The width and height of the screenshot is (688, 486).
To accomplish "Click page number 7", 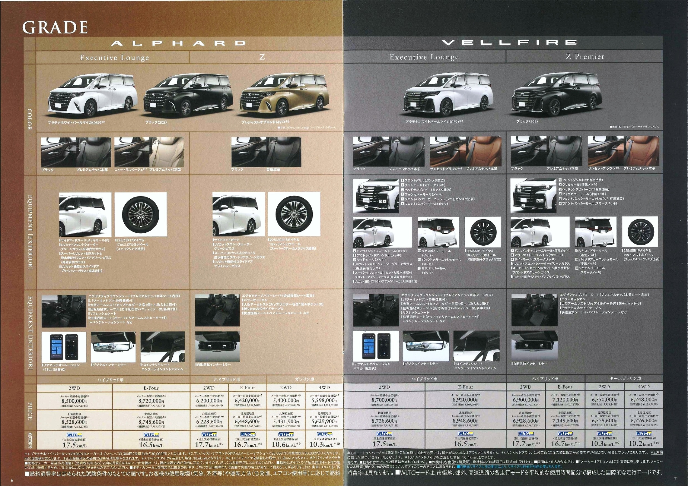I will (x=676, y=479).
